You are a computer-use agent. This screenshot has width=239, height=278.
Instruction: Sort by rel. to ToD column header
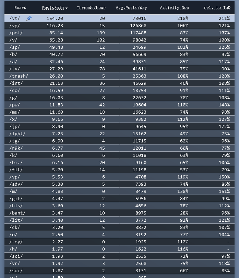pyautogui.click(x=217, y=8)
